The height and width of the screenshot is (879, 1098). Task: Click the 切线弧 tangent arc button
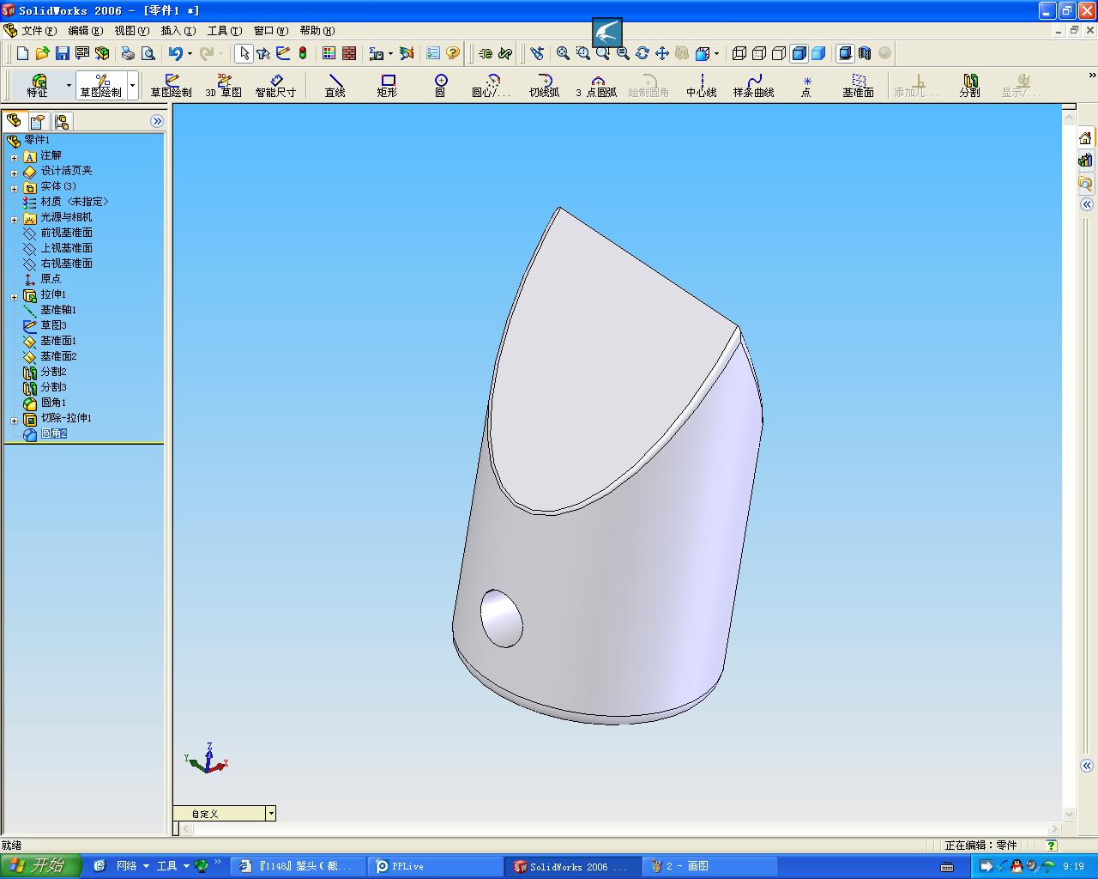[544, 85]
